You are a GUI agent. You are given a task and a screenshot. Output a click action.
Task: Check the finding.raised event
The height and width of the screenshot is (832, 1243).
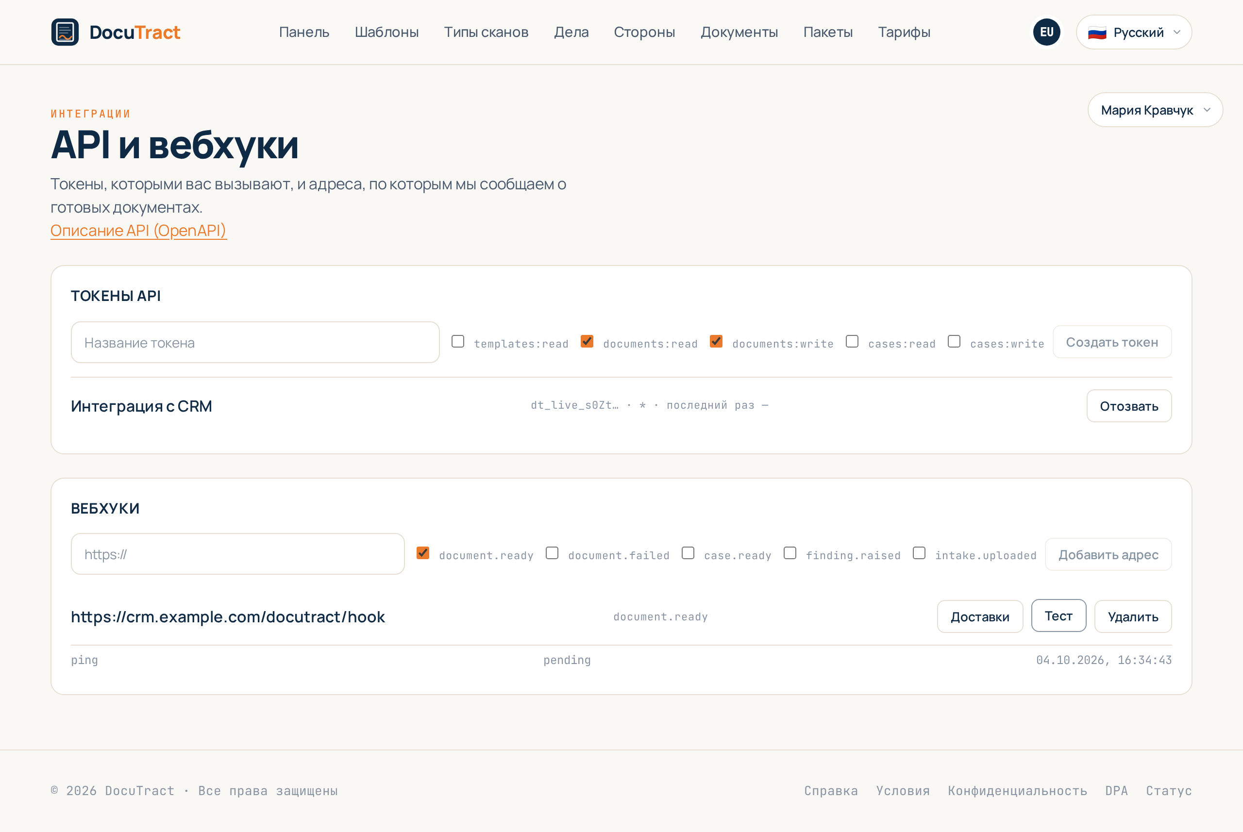click(790, 553)
